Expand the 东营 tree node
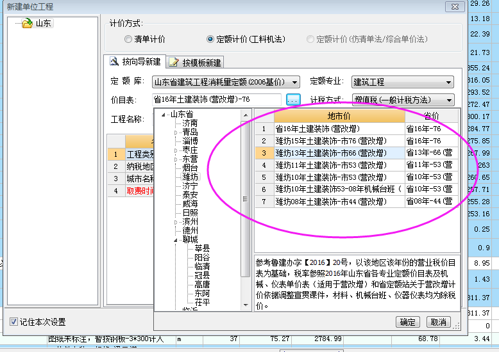The width and height of the screenshot is (499, 352). point(176,159)
